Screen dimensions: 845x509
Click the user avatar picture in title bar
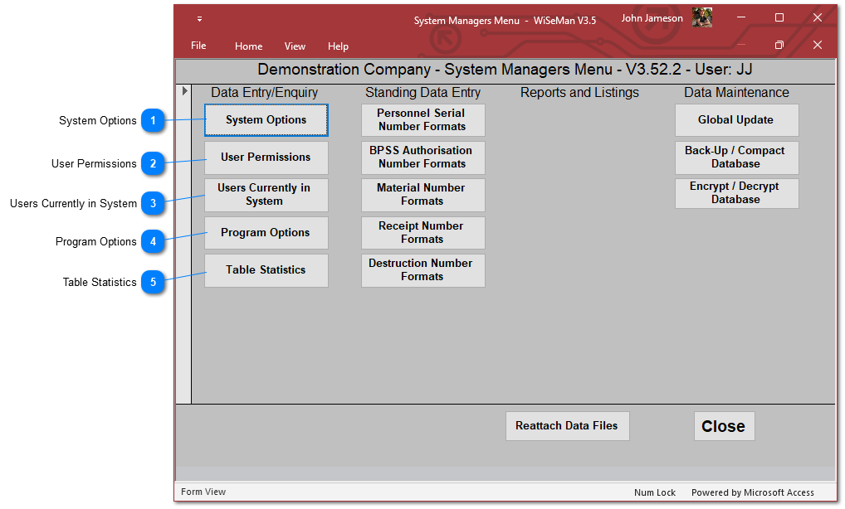pyautogui.click(x=702, y=18)
